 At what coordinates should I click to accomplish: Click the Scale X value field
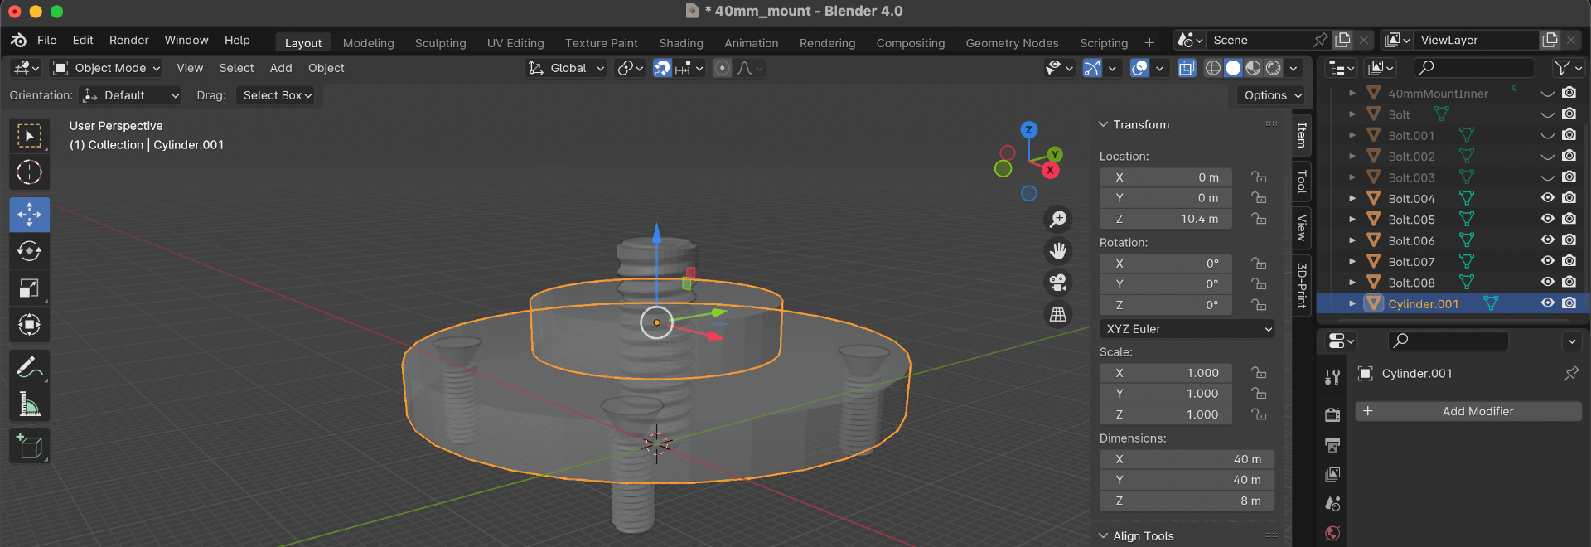[x=1166, y=373]
